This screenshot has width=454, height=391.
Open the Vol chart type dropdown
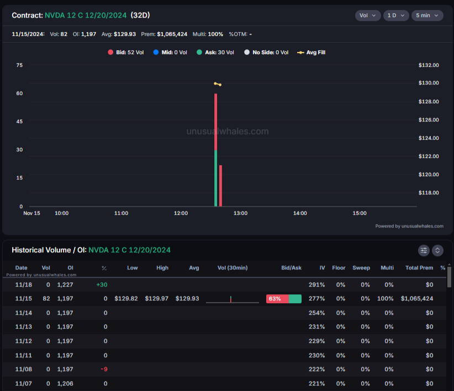pos(367,15)
